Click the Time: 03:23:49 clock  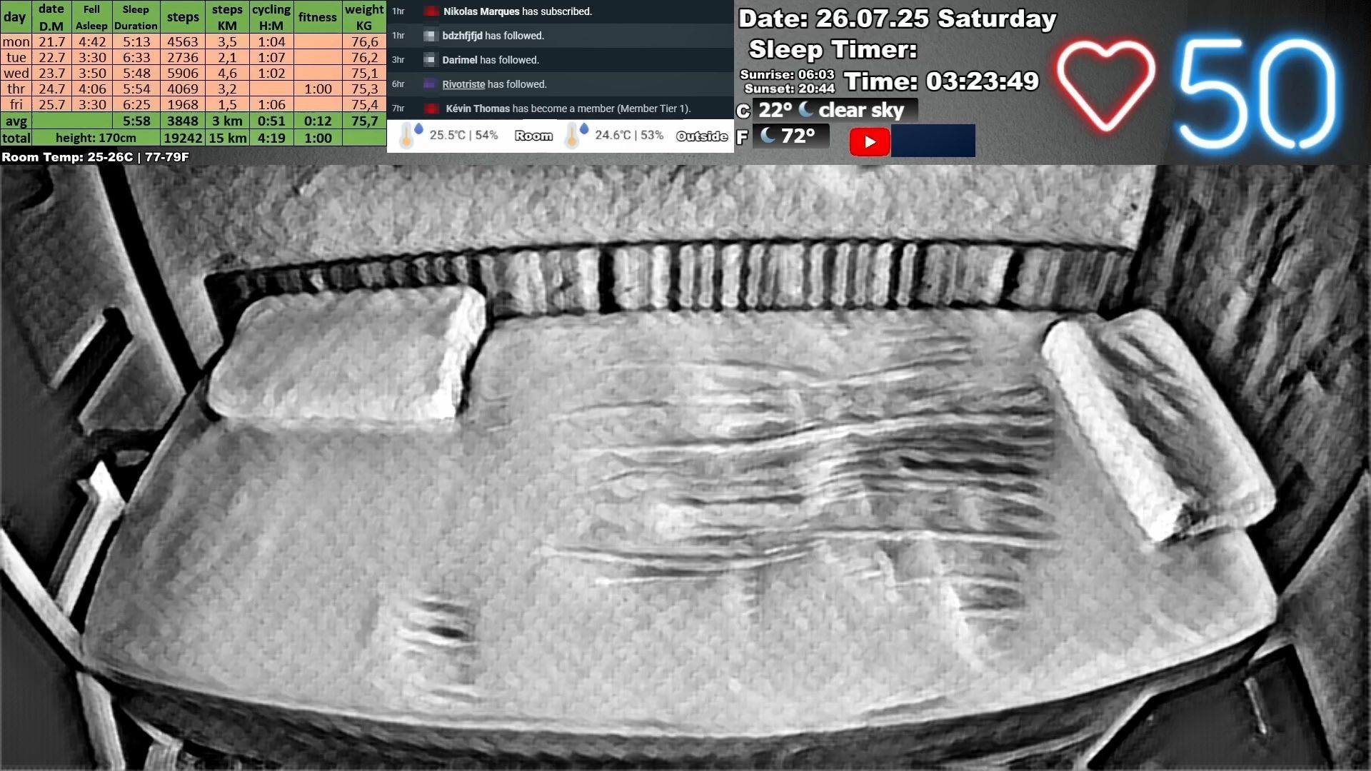tap(941, 81)
